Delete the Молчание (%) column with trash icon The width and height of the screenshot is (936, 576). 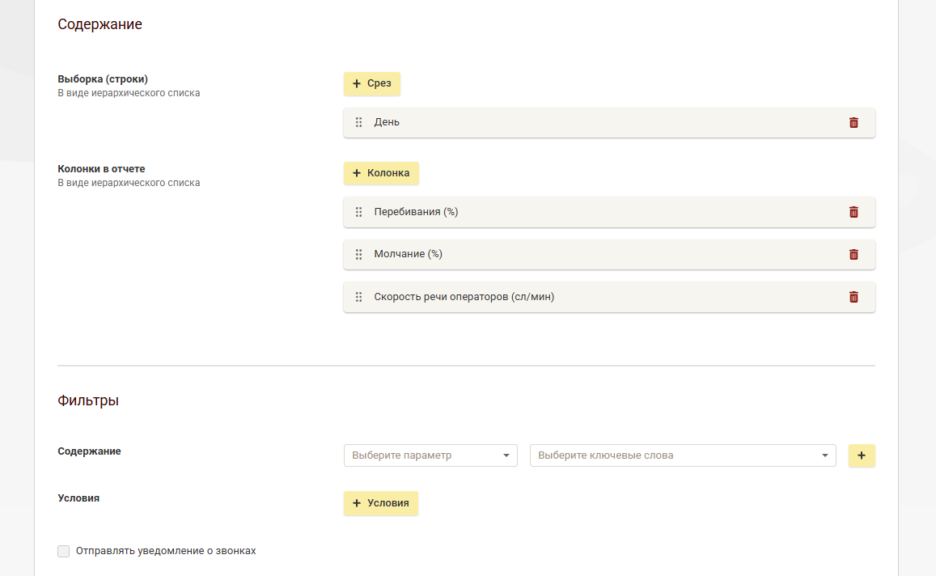coord(853,254)
